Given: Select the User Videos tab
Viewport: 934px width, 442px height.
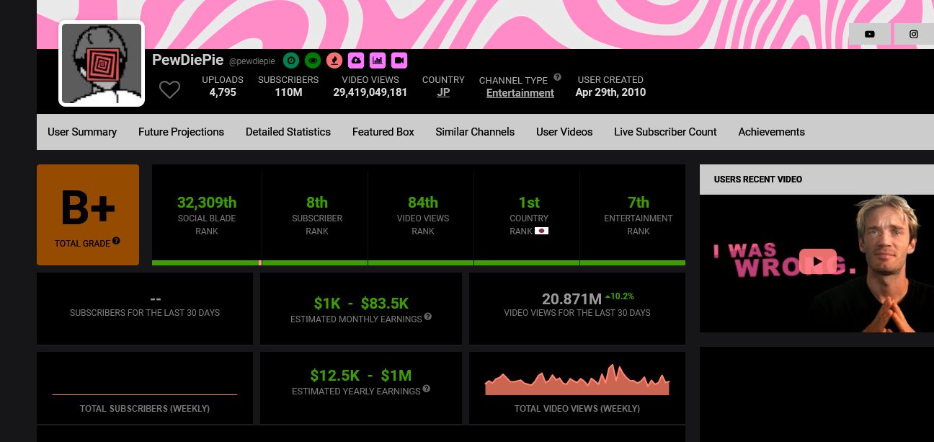Looking at the screenshot, I should [564, 132].
